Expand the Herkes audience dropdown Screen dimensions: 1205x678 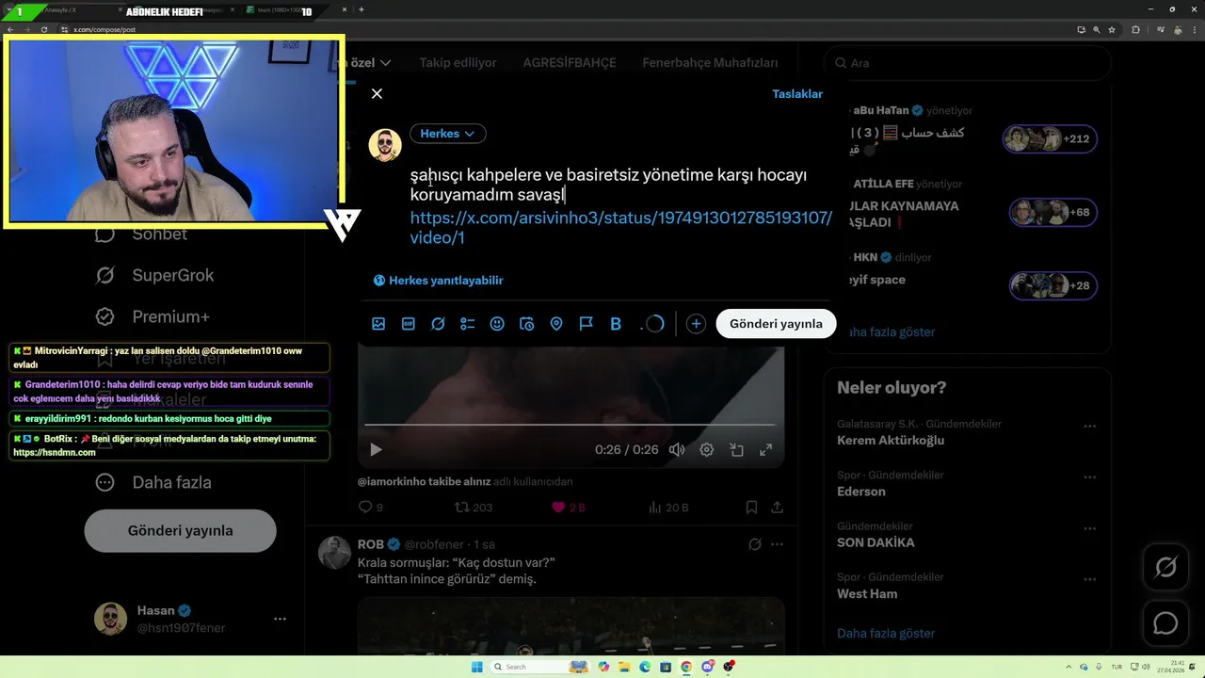click(447, 134)
